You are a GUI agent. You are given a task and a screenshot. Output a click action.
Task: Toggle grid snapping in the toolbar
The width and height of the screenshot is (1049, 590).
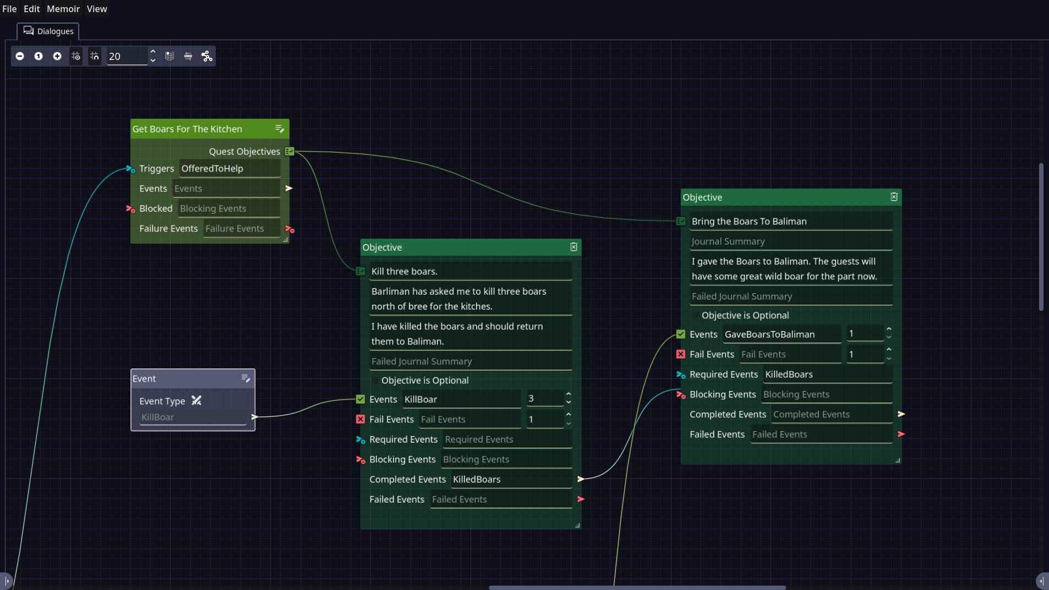coord(76,56)
